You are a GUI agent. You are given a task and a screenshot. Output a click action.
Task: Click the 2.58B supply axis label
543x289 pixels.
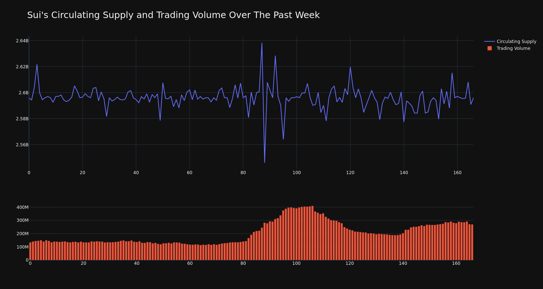pos(22,119)
